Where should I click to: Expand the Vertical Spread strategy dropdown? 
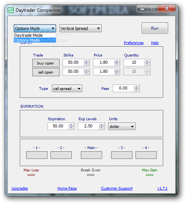pyautogui.click(x=80, y=28)
